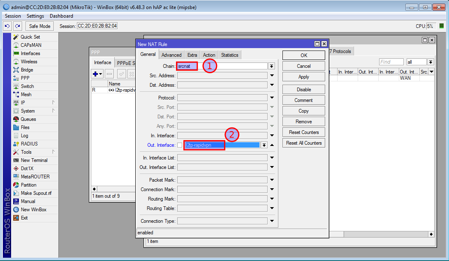Toggle the Out. Interface invert checkbox
Viewport: 449px width, 261px height.
click(x=180, y=145)
